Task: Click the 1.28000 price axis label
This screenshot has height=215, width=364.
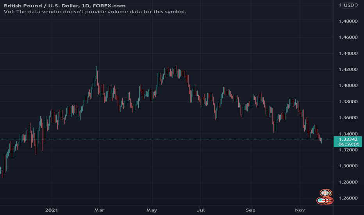Action: pyautogui.click(x=348, y=182)
